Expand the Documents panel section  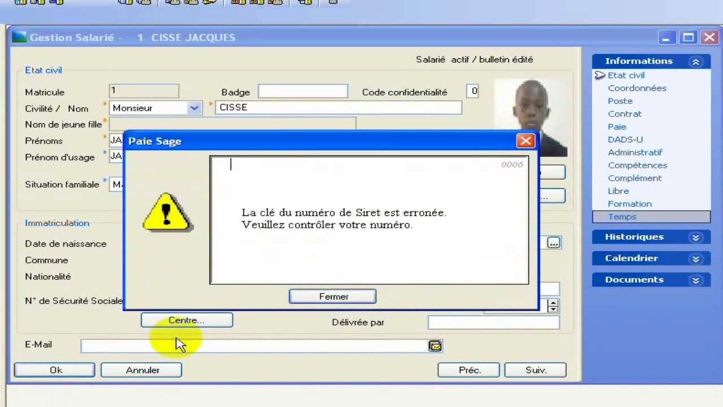click(695, 280)
